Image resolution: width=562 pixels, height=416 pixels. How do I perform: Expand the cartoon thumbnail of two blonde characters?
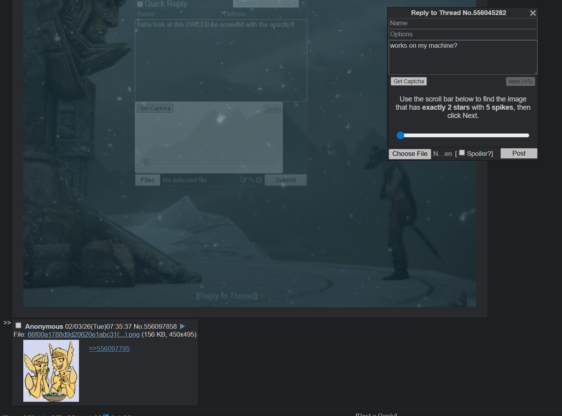click(x=51, y=371)
